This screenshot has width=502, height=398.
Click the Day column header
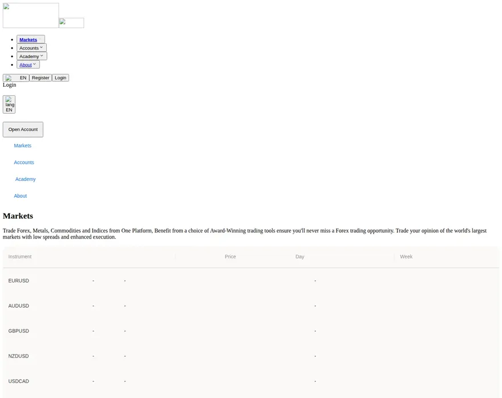click(299, 256)
